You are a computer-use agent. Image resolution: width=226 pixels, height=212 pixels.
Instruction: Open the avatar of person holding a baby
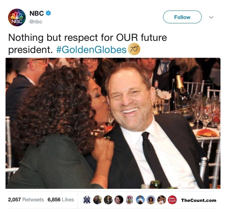(161, 200)
